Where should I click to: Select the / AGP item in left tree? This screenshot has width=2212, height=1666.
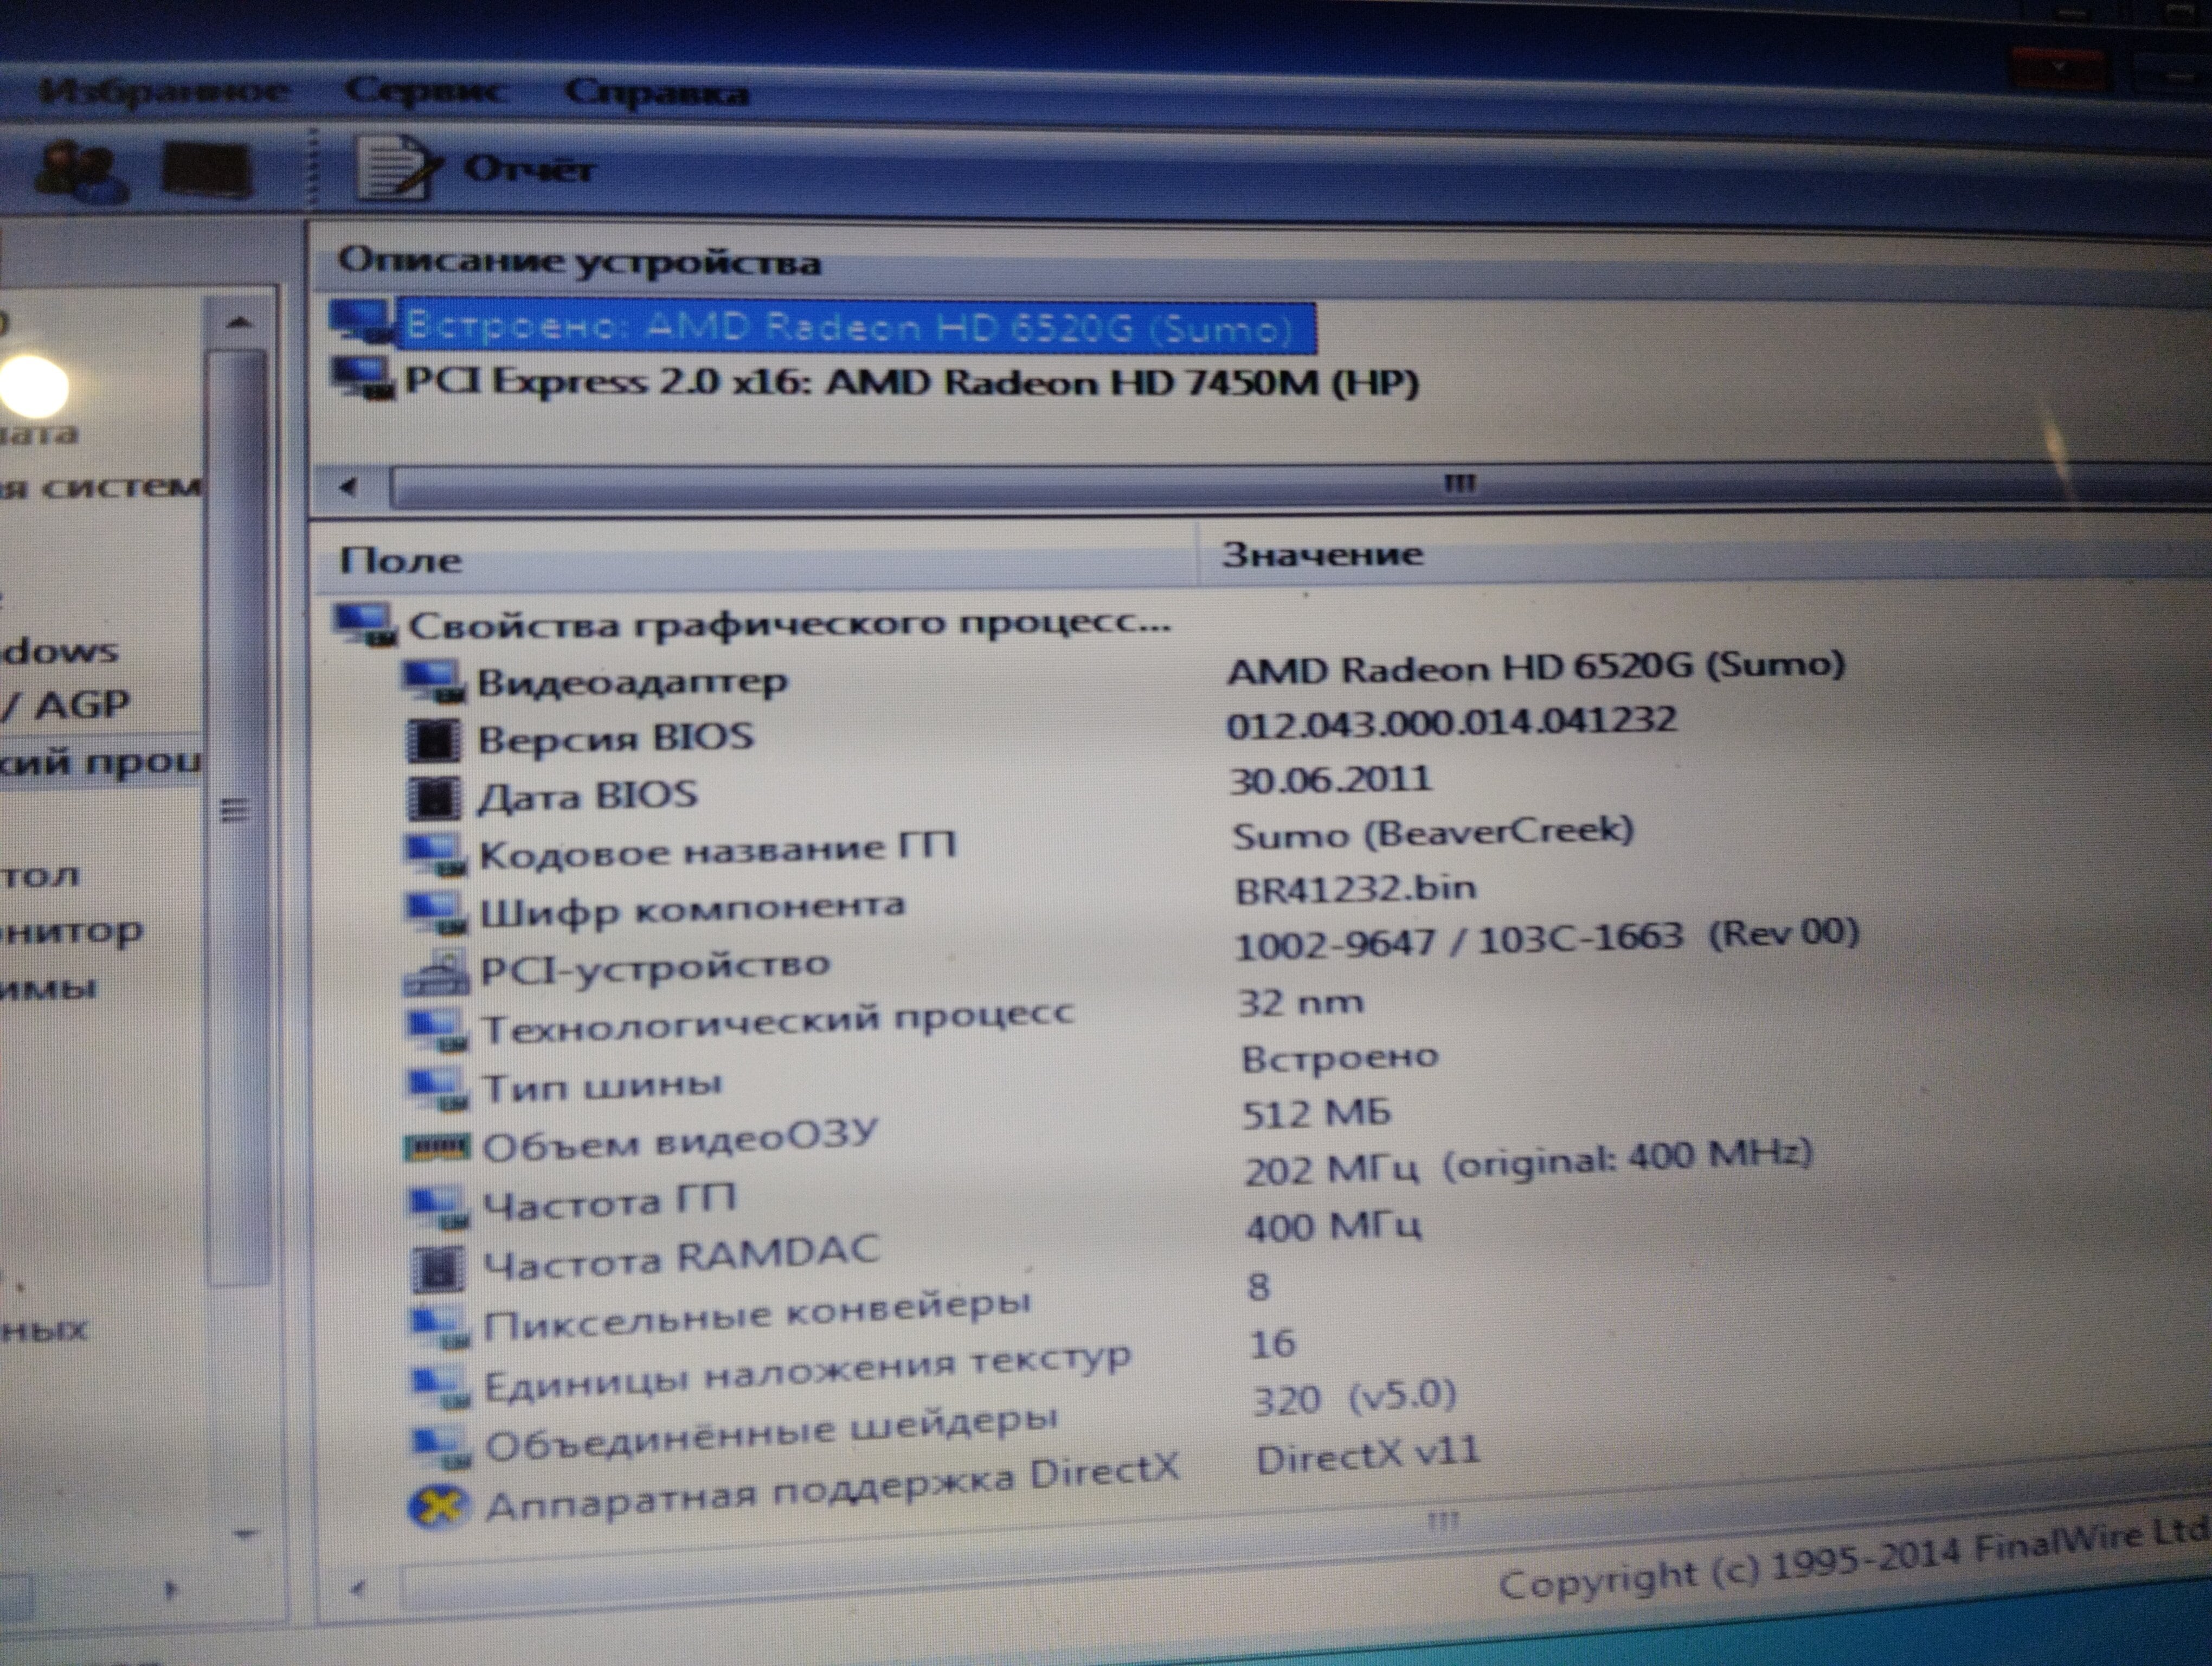66,706
